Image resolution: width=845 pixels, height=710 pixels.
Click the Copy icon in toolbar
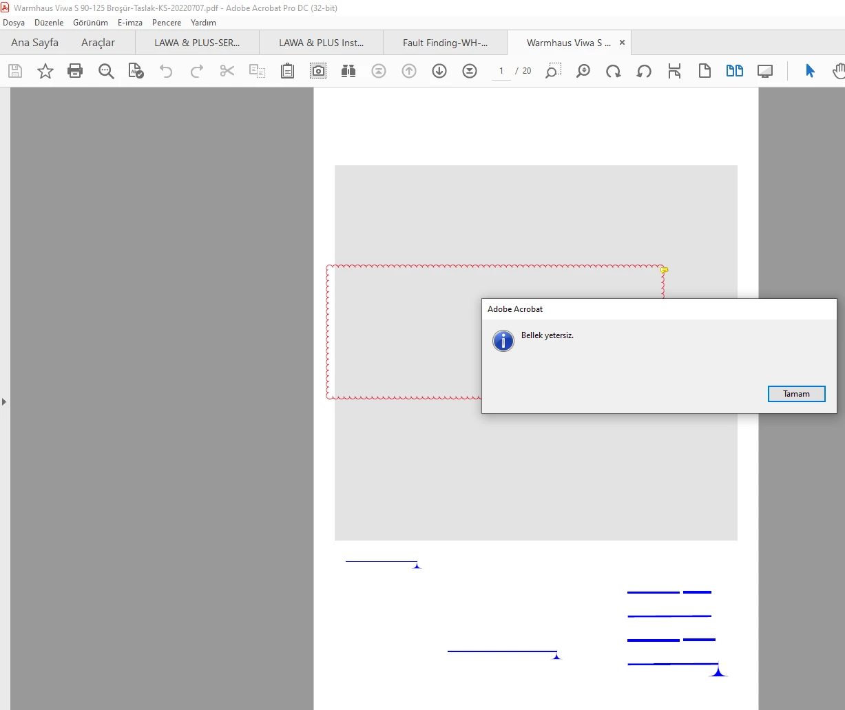[x=258, y=71]
